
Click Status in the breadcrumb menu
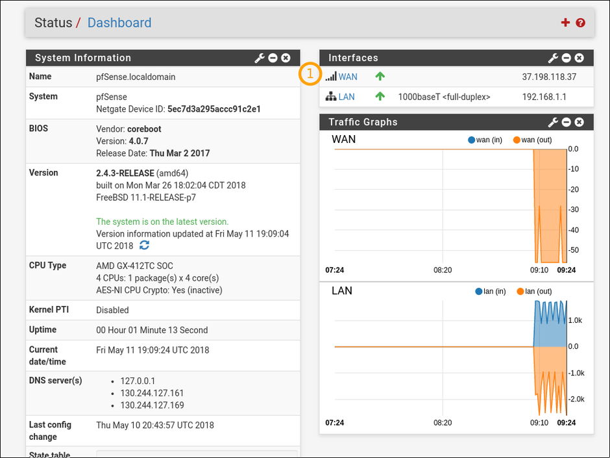click(x=53, y=22)
